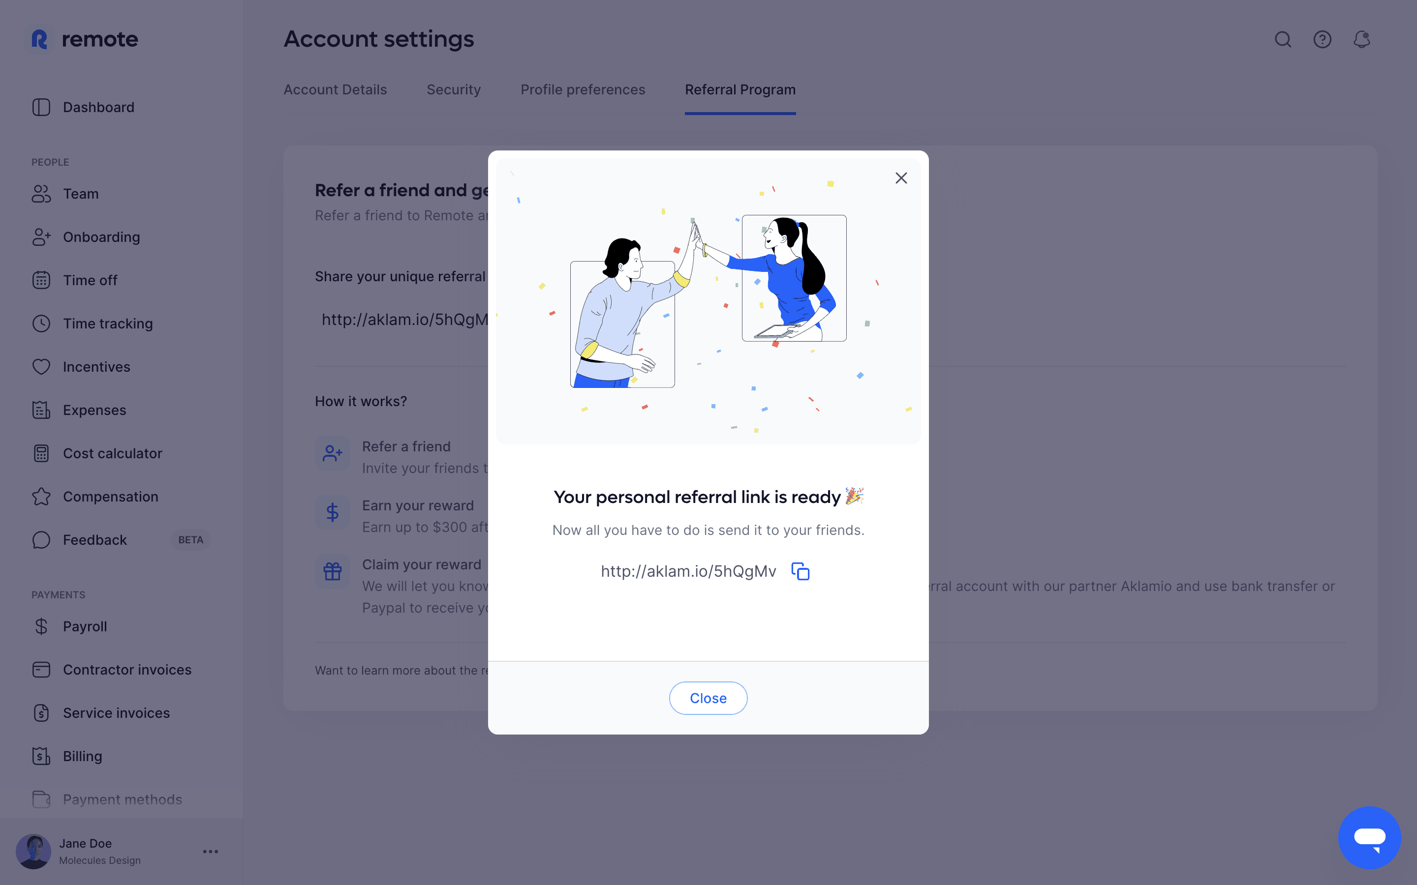Copy the referral link with the copy icon

[800, 571]
